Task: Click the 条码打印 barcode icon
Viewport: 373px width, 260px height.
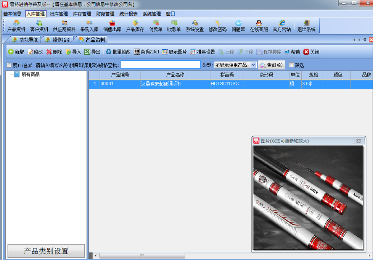Action: [146, 52]
